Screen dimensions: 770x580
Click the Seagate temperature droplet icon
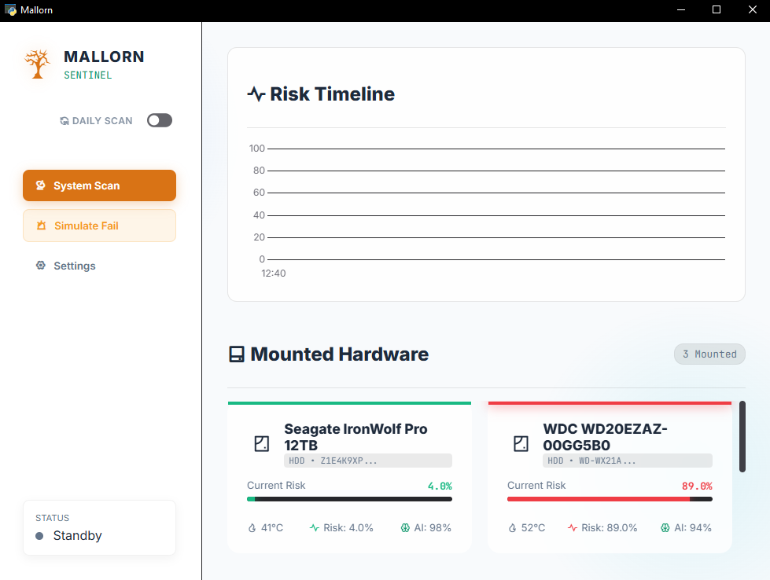pos(252,528)
